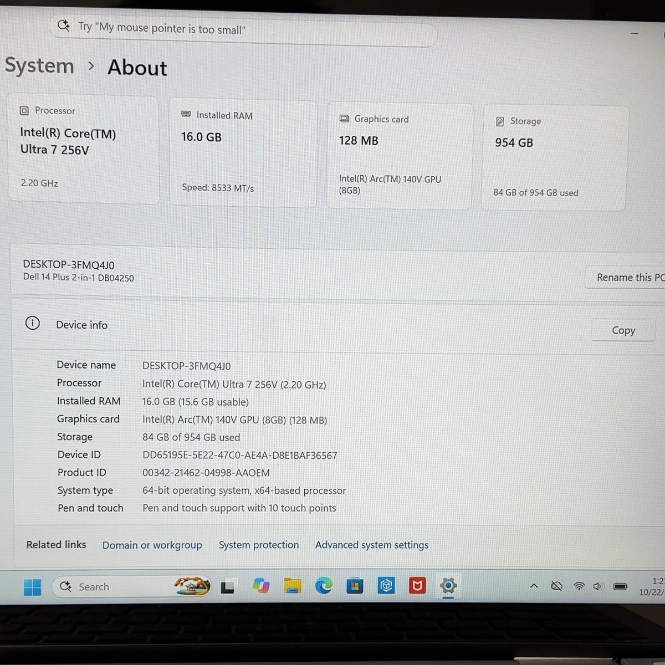Screen dimensions: 665x665
Task: Open the blue cube app on the taskbar
Action: click(x=386, y=585)
